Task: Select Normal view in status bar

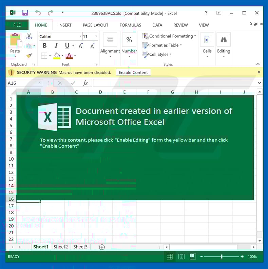Action: click(170, 257)
